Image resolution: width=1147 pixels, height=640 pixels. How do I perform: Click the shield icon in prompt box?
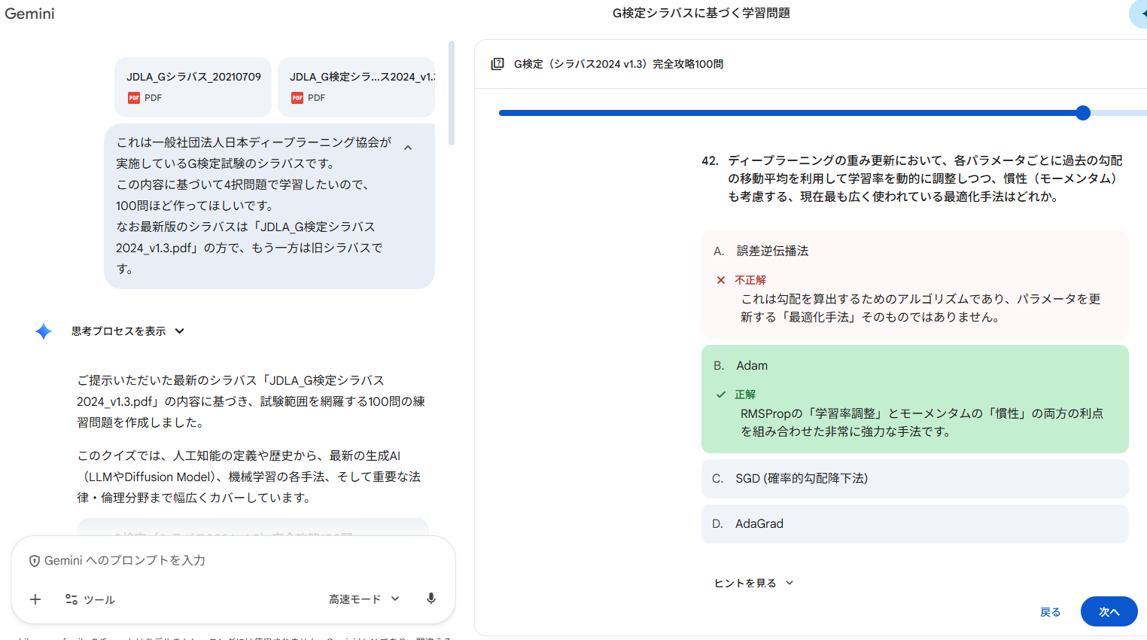pos(35,561)
